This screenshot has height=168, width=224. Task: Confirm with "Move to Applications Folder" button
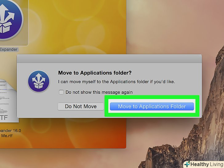152,106
